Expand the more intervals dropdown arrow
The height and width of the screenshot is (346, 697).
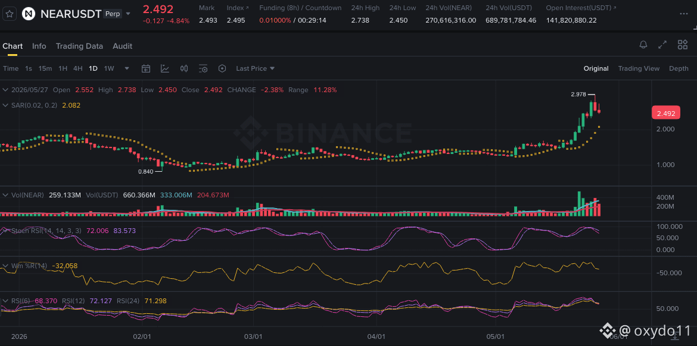[x=127, y=68]
